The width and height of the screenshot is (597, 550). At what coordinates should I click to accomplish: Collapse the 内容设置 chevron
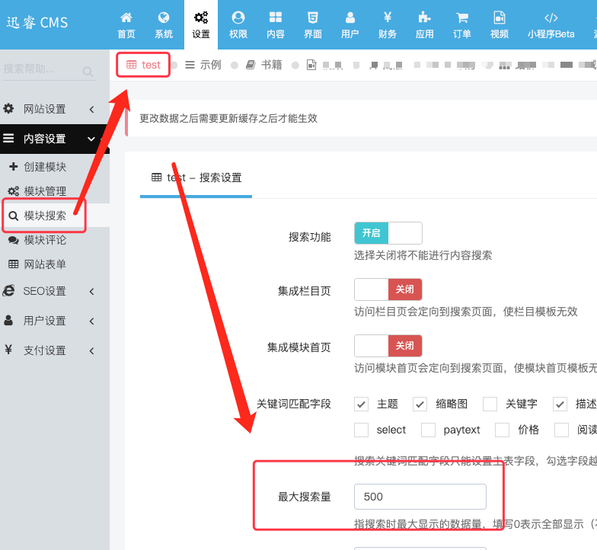(91, 139)
